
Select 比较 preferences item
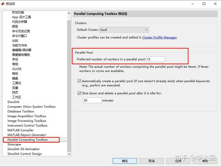pyautogui.click(x=15, y=41)
